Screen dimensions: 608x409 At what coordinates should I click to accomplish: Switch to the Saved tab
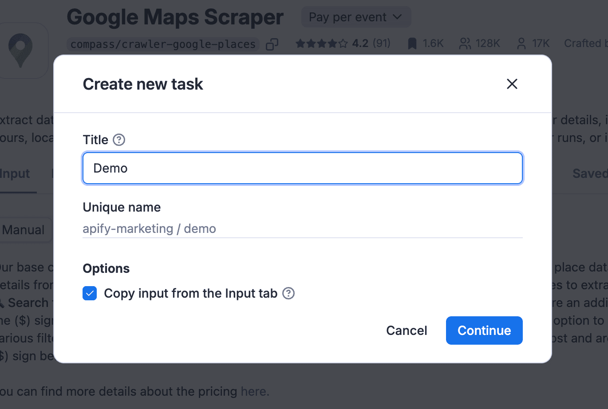[590, 173]
